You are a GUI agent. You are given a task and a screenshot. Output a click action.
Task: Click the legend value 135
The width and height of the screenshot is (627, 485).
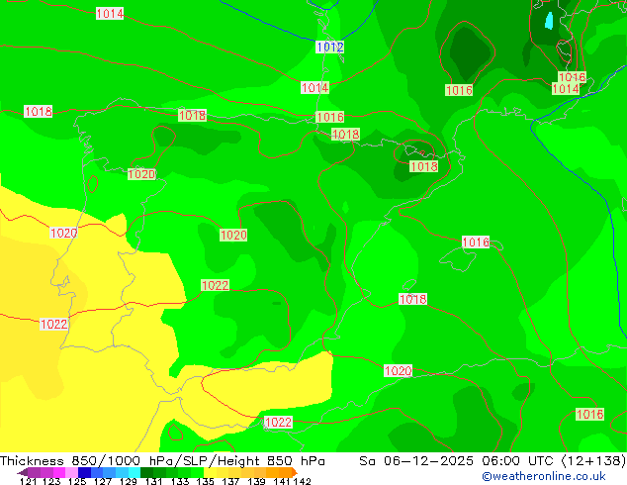point(205,481)
